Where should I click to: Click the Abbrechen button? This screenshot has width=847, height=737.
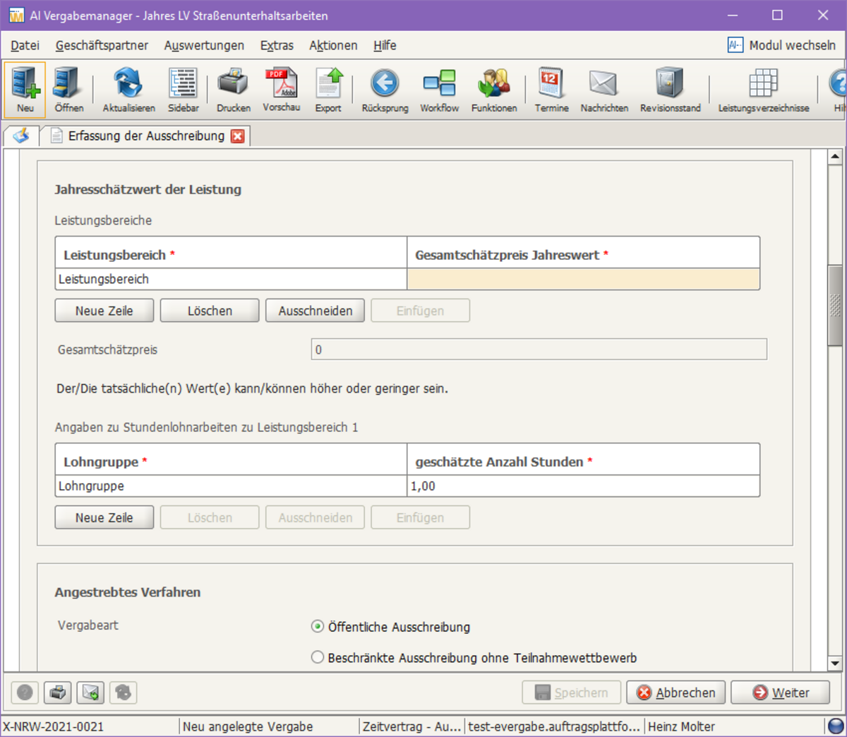click(x=675, y=693)
